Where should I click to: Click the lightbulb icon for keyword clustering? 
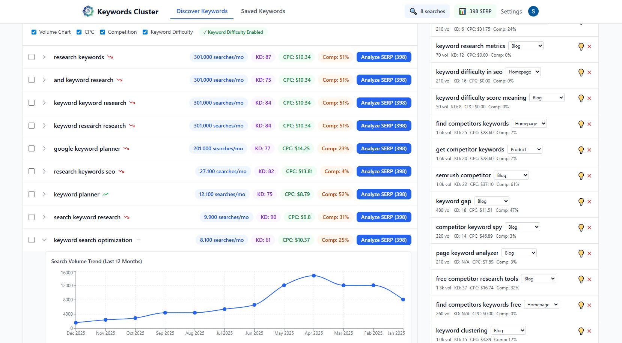[x=581, y=331]
